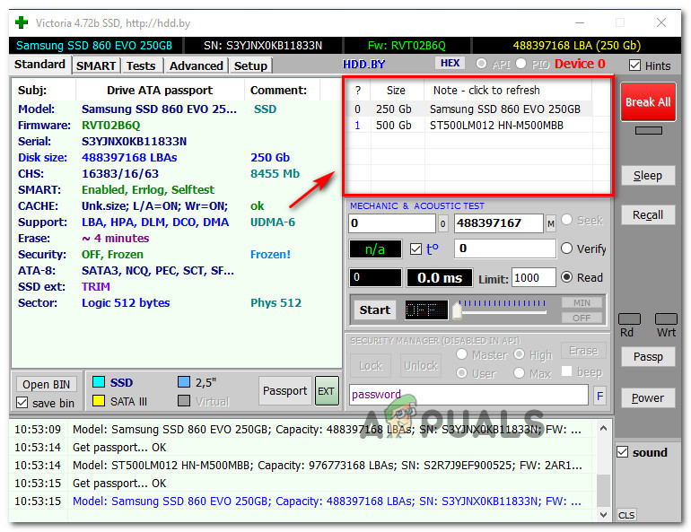Click the blue log entry at 10:53:15
The image size is (691, 532).
[304, 501]
